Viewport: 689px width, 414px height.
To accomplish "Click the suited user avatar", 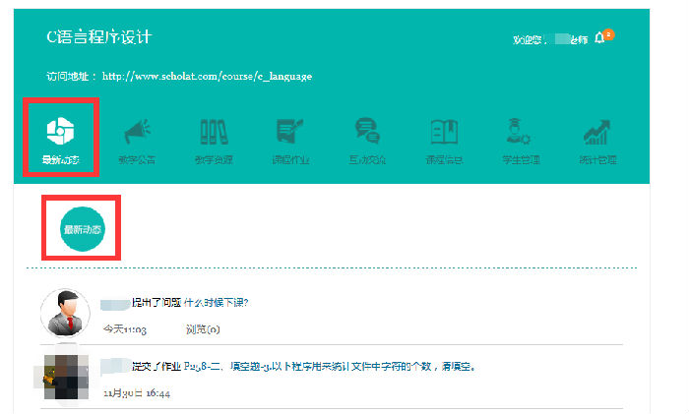I will click(64, 314).
